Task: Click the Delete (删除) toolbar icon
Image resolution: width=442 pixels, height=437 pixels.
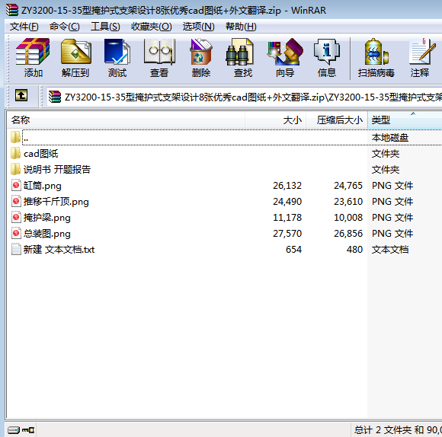Action: tap(201, 52)
